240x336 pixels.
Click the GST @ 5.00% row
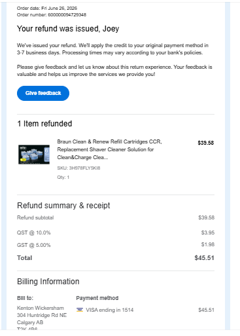pyautogui.click(x=116, y=245)
